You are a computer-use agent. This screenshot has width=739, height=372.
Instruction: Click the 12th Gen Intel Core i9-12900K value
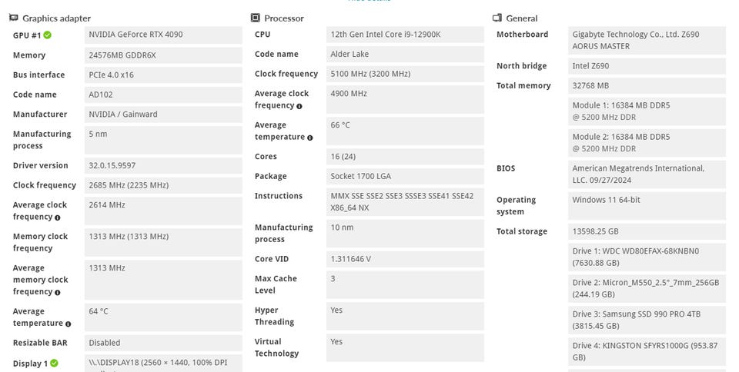pos(385,35)
